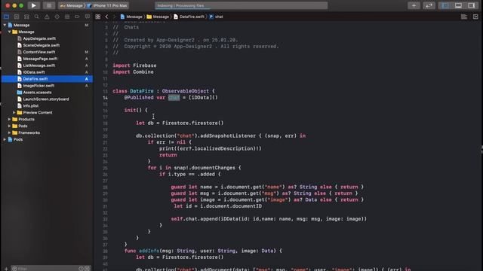Expand the Products folder
Viewport: 483px width, 271px height.
[x=10, y=119]
